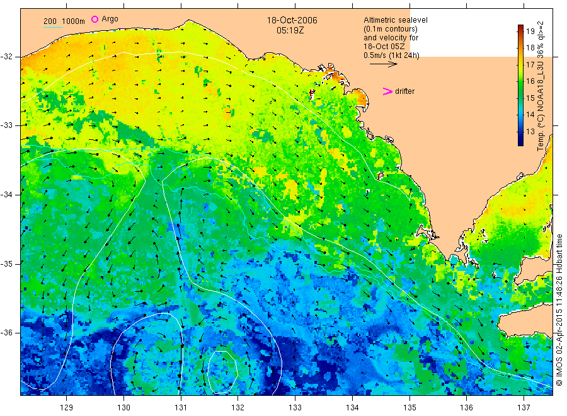
Task: Click the '0.5m/s (1kt 24h)' scale text
Action: pyautogui.click(x=392, y=55)
